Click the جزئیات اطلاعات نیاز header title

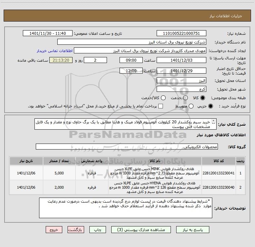pos(226,16)
